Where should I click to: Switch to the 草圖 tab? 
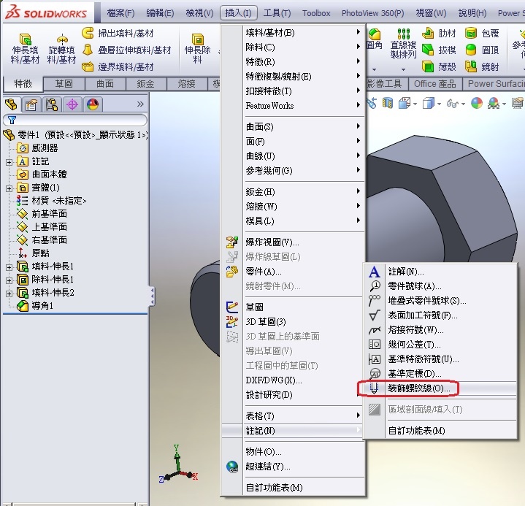pos(64,83)
